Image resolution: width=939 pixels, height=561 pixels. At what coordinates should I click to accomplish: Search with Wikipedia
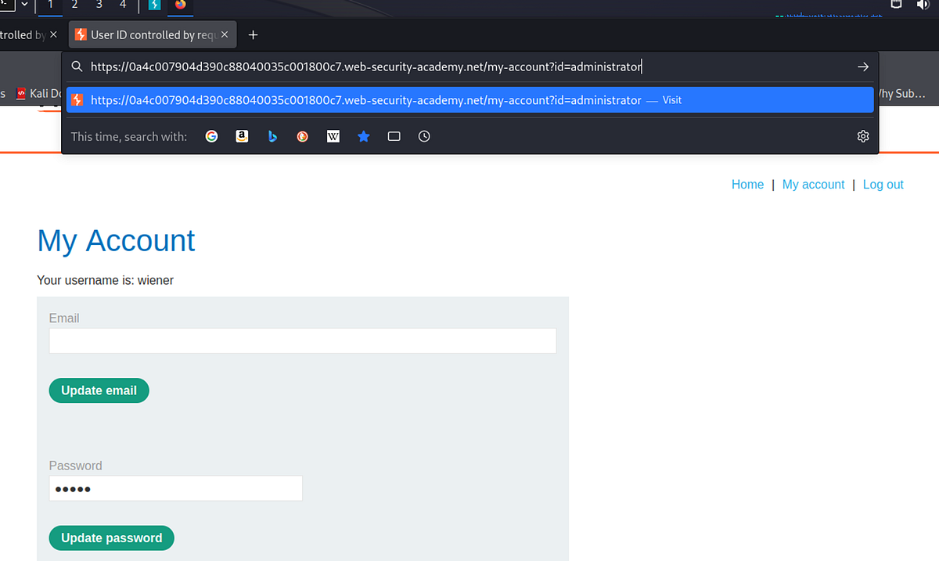pos(333,136)
